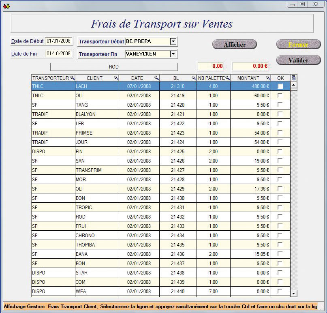This screenshot has height=313, width=327.
Task: Select client cell TRANSPRIM
Action: [x=97, y=170]
